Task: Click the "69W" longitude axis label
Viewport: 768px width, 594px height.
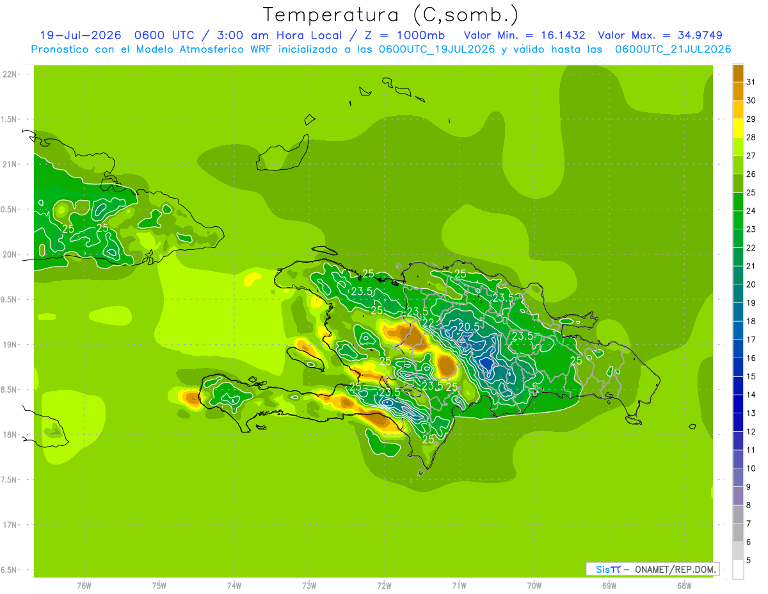Action: pos(609,585)
